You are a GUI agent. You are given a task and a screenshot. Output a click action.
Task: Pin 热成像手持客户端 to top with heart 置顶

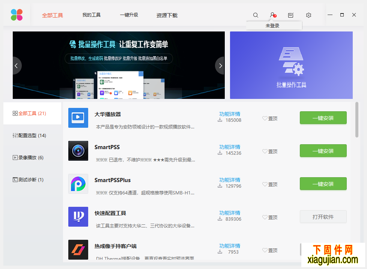[x=270, y=250]
